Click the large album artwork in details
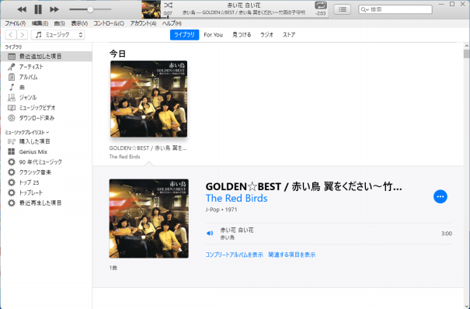The width and height of the screenshot is (470, 309). pos(148,218)
